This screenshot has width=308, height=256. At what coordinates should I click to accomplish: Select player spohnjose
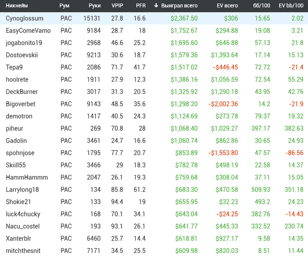tap(20, 153)
